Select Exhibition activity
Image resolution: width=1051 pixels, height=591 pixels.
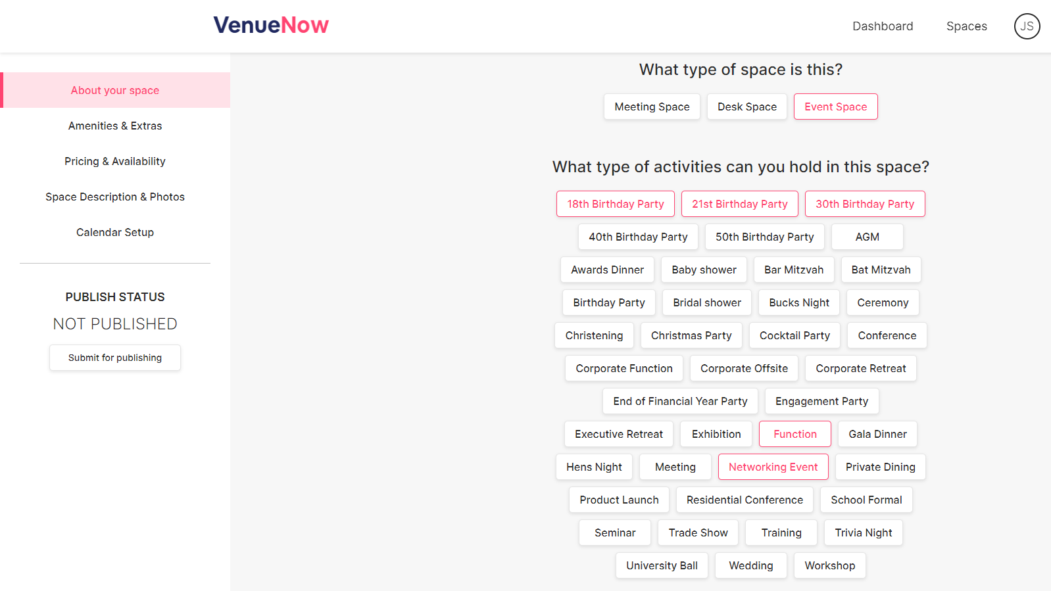(x=716, y=434)
